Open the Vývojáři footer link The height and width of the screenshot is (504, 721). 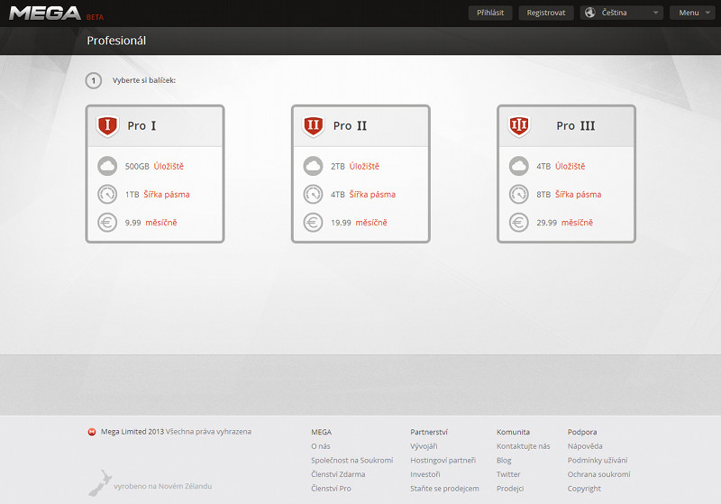pos(424,446)
